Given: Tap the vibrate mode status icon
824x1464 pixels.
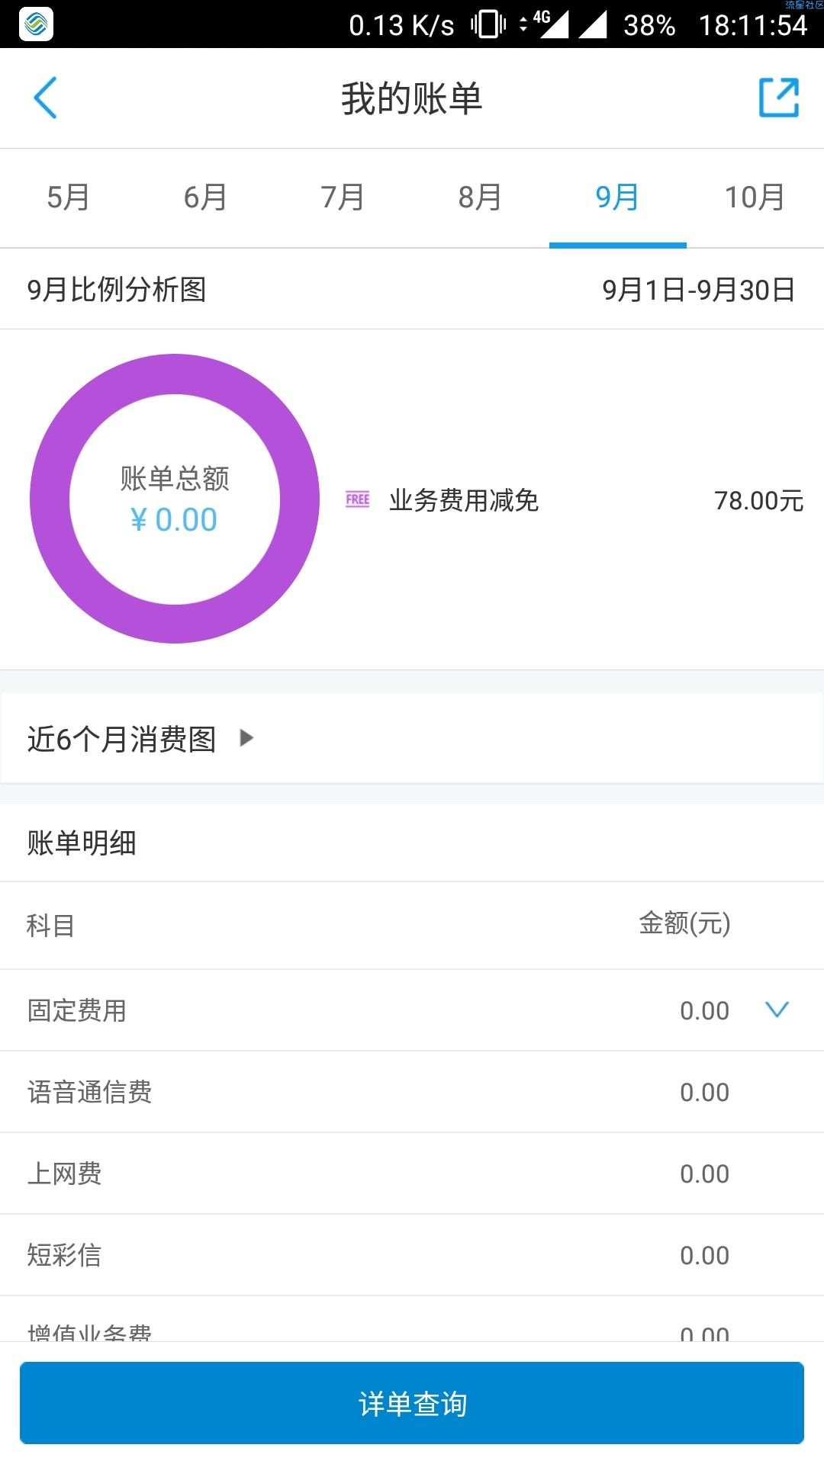Looking at the screenshot, I should coord(488,24).
